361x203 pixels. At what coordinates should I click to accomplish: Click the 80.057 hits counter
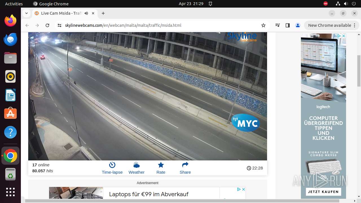point(43,171)
